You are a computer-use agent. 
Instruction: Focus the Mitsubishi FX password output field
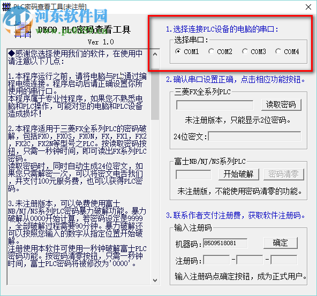pyautogui.click(x=215, y=105)
